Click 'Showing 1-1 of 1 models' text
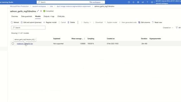This screenshot has height=102, width=181. [x=20, y=33]
